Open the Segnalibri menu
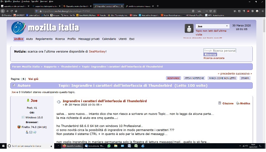 [x=35, y=1]
